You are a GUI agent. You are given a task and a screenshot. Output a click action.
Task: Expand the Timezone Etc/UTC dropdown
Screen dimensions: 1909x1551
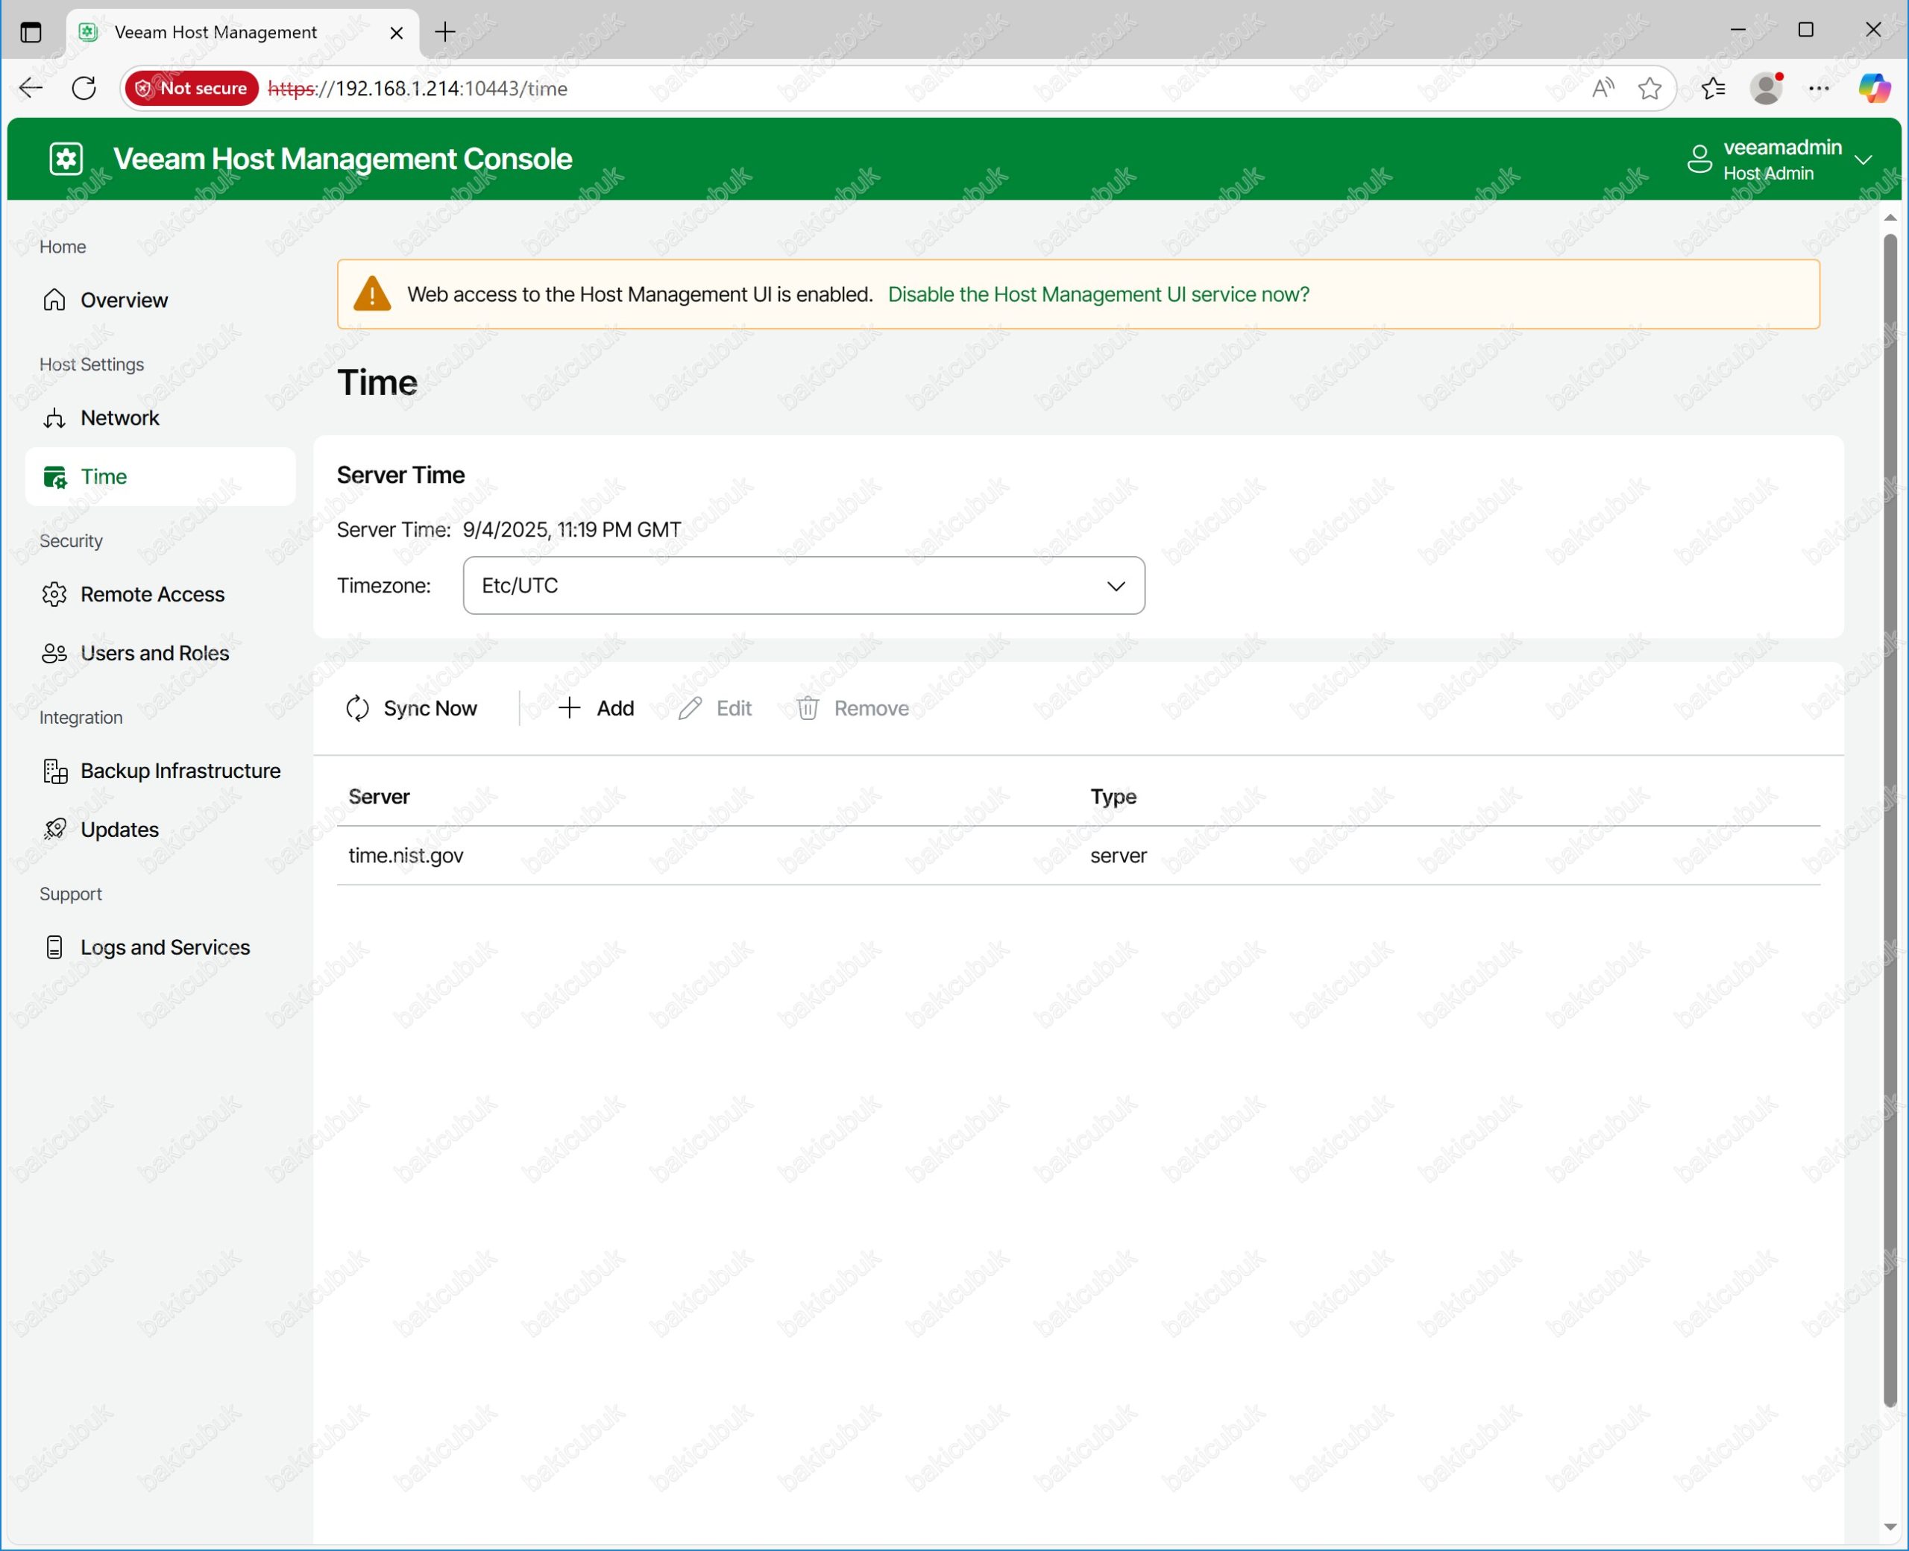click(803, 585)
